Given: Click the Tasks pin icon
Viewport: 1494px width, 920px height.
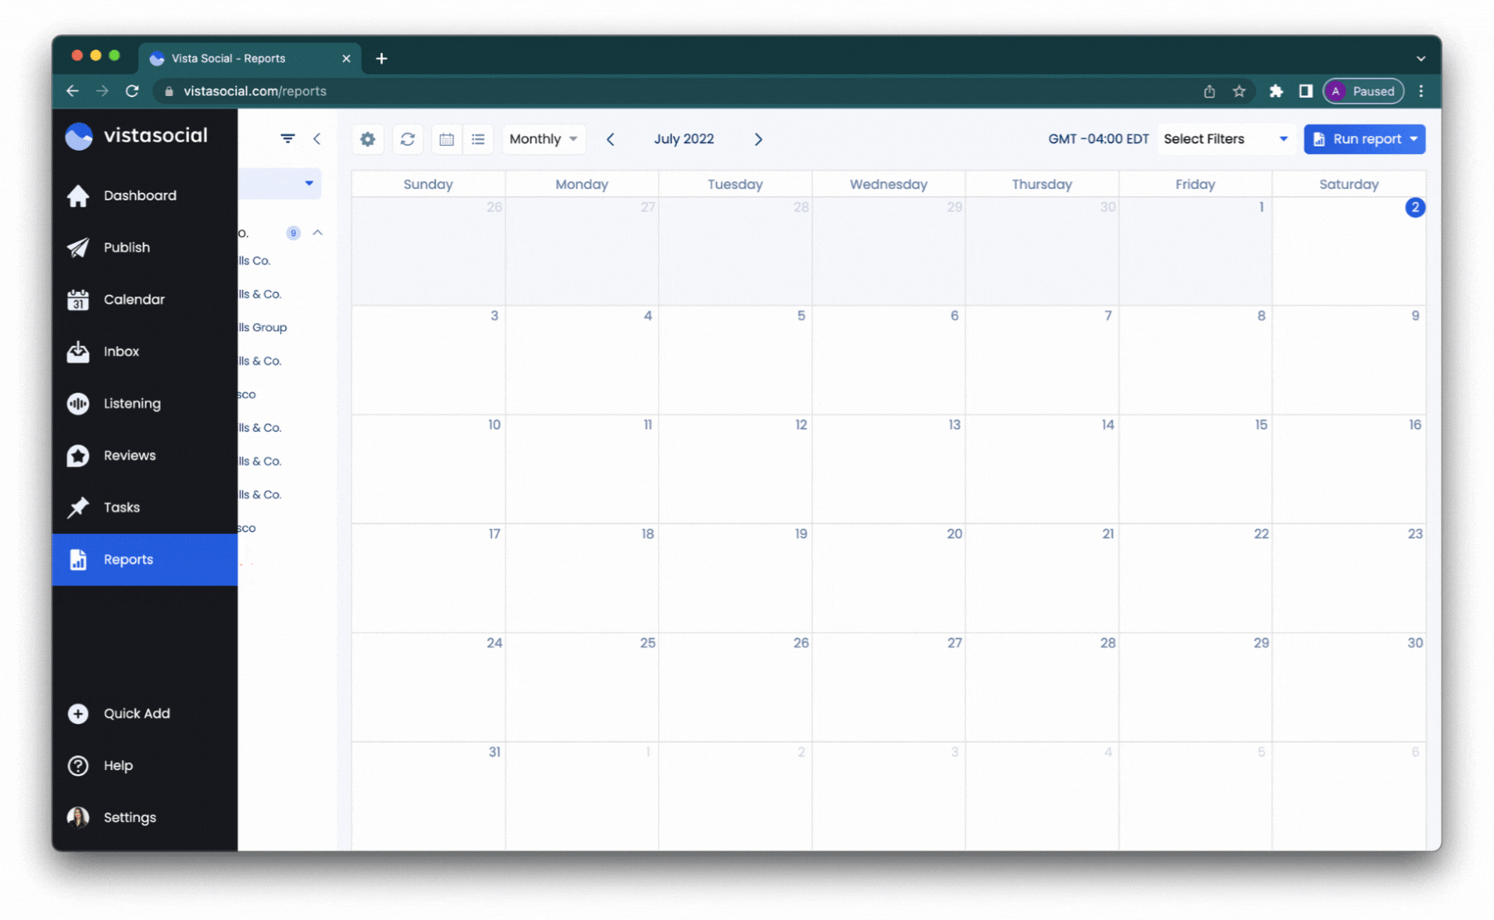Looking at the screenshot, I should click(78, 507).
